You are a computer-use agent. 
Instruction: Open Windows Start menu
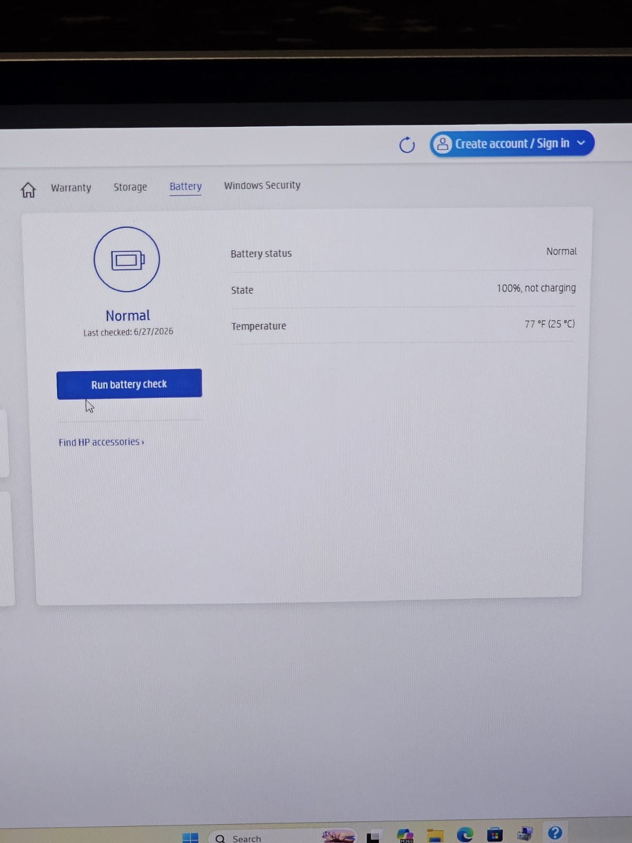click(x=190, y=837)
